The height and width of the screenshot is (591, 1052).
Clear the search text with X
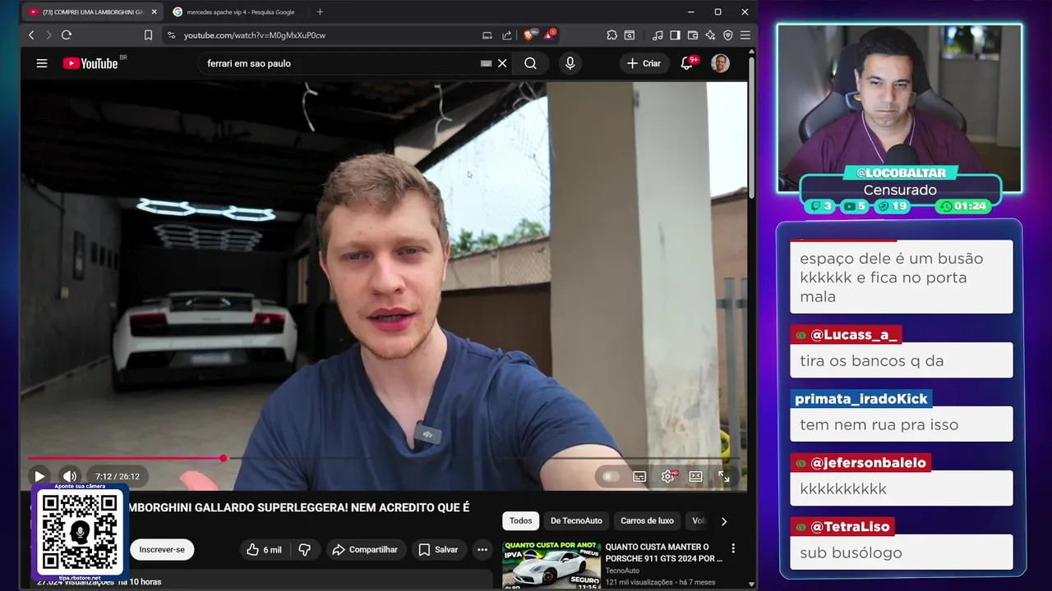[x=502, y=63]
